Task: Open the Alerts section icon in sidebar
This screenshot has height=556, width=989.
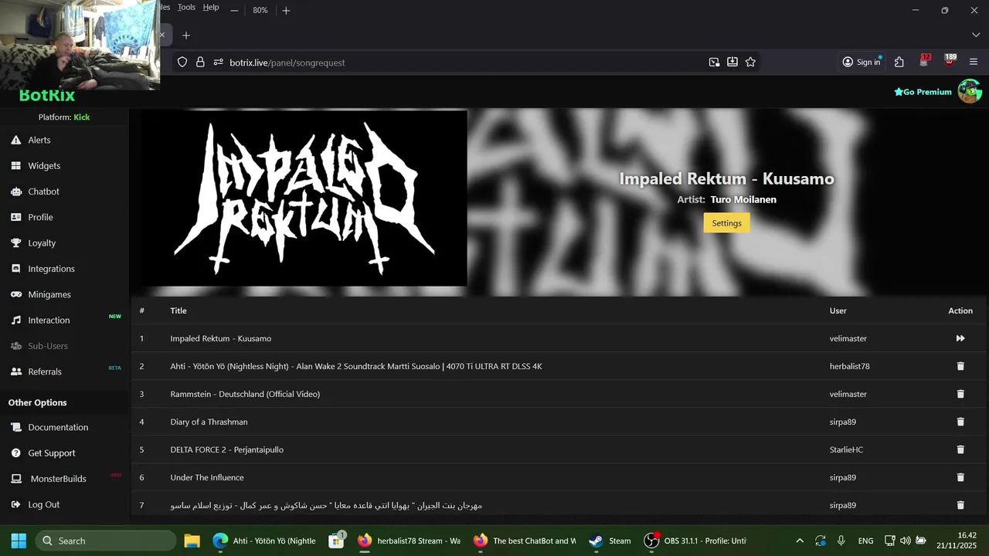Action: 15,140
